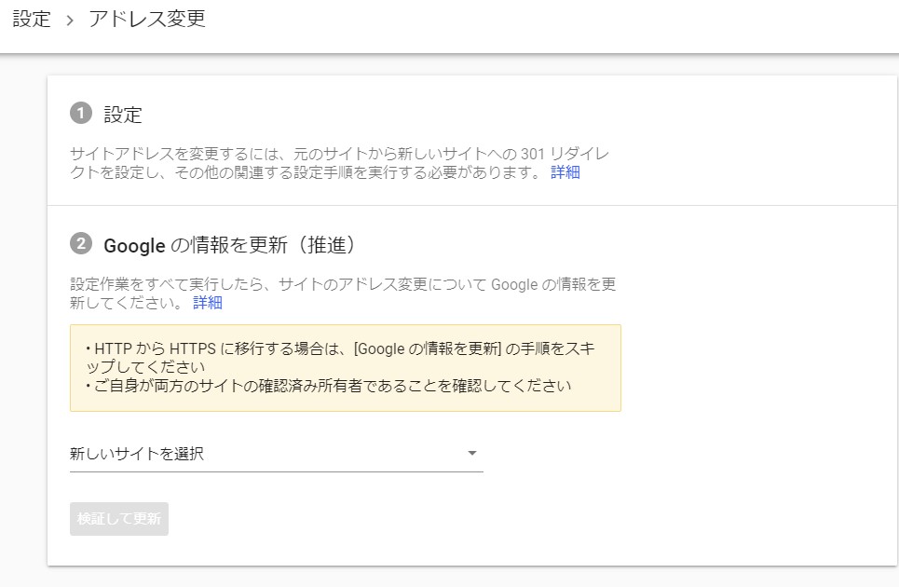899x587 pixels.
Task: Click the step 1 設定 heading
Action: (x=123, y=115)
